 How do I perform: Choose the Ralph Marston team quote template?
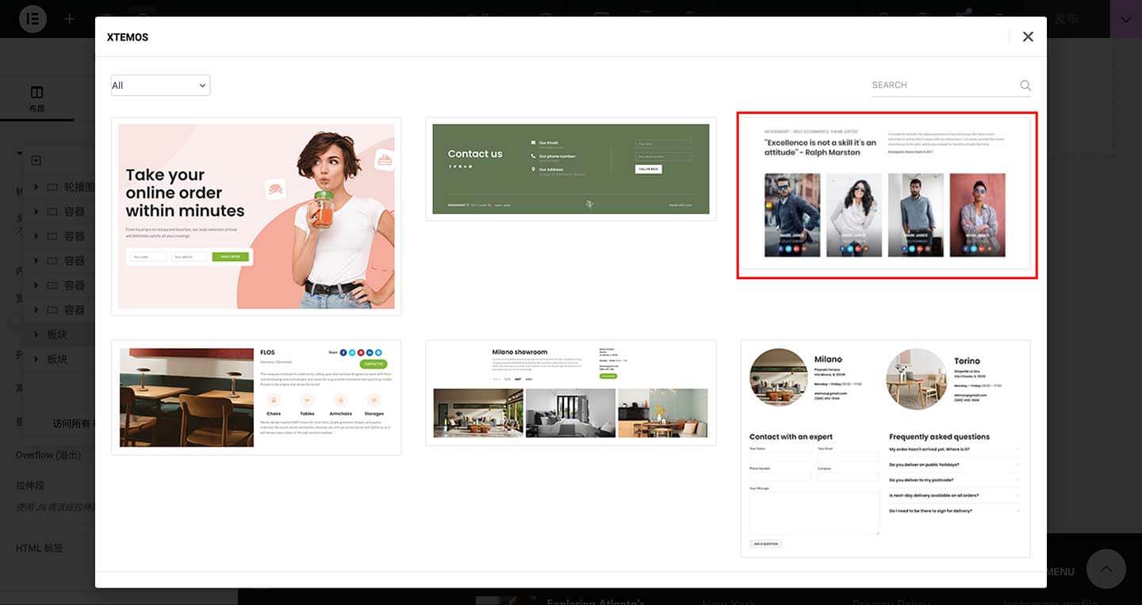coord(887,195)
